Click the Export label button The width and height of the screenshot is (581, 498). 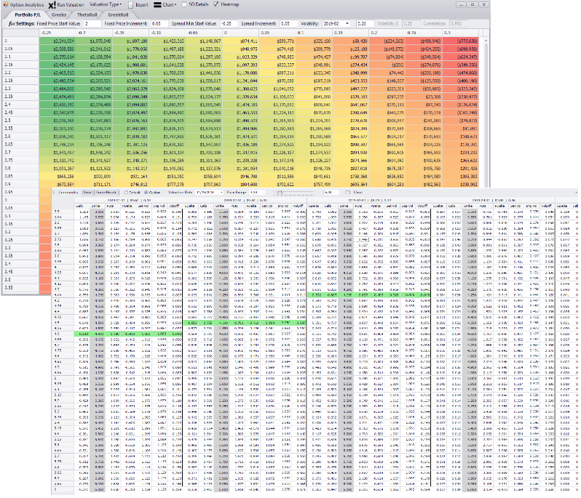pos(141,5)
